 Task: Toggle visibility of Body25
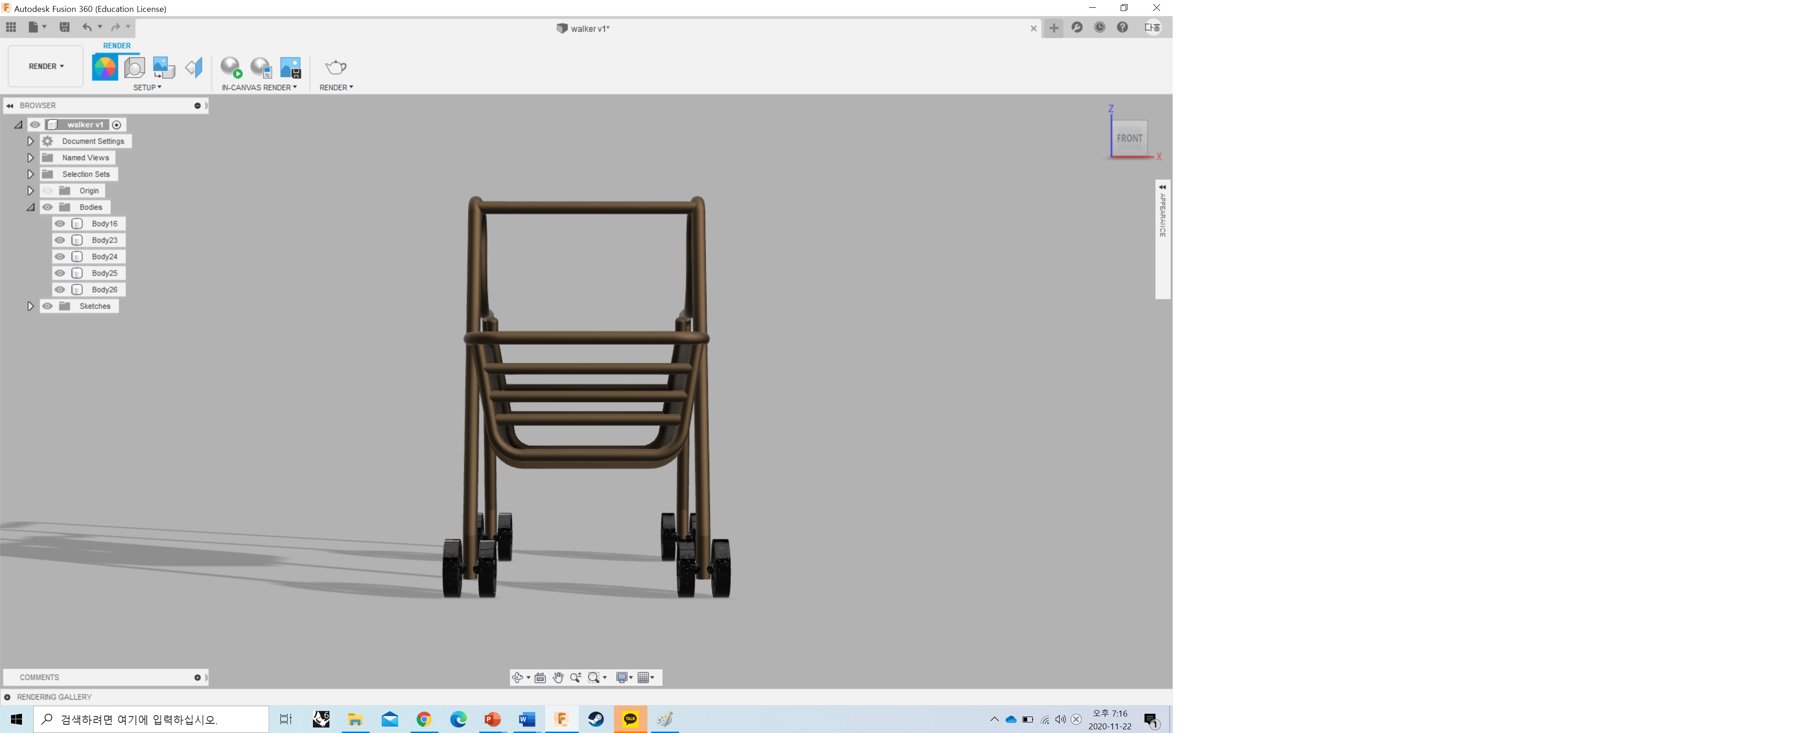pos(60,274)
